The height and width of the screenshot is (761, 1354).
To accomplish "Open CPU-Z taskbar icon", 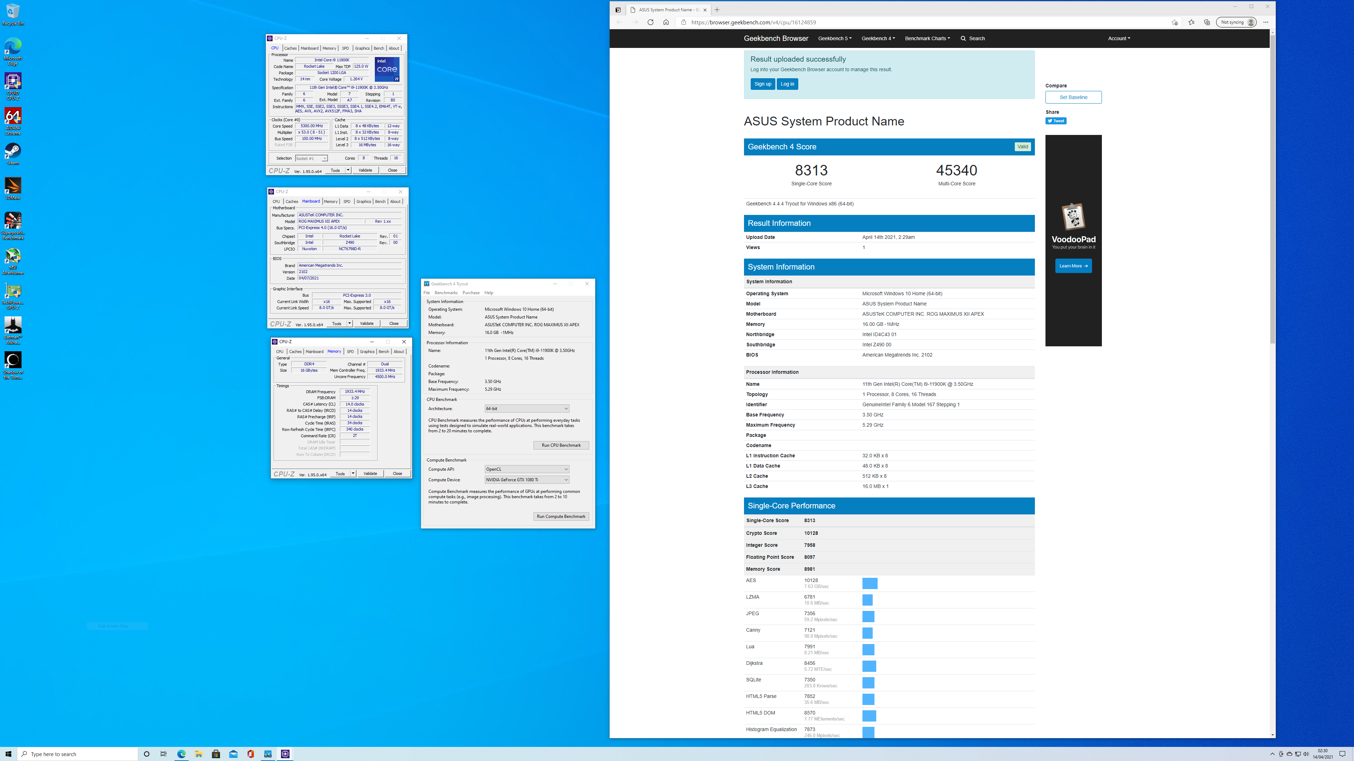I will pyautogui.click(x=285, y=754).
